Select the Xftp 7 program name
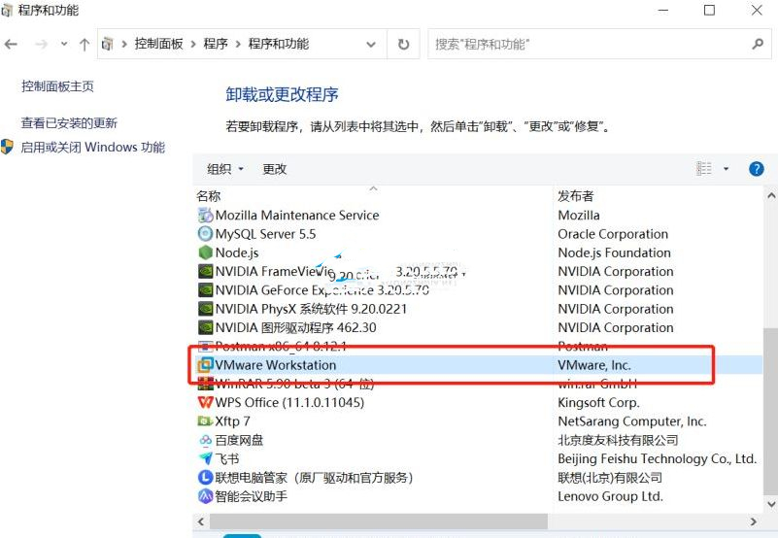This screenshot has height=538, width=778. tap(232, 421)
